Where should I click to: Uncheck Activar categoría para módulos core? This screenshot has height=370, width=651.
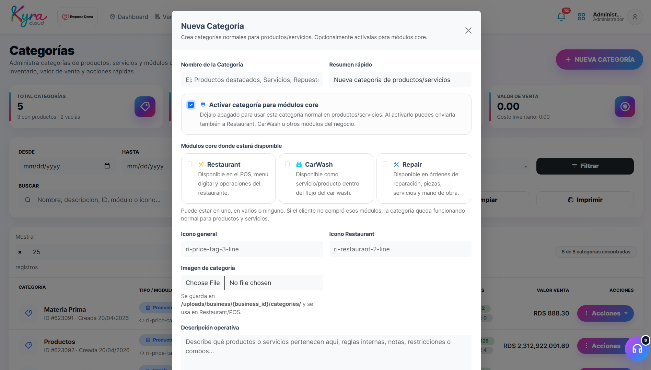click(x=191, y=105)
